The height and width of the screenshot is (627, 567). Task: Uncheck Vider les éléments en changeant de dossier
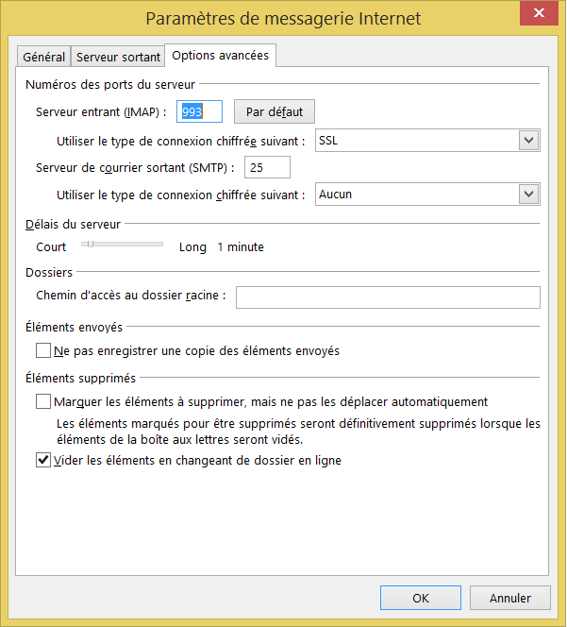pos(43,461)
